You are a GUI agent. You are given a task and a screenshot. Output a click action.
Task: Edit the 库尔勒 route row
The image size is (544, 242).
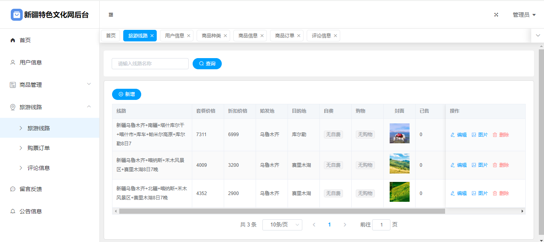click(x=458, y=135)
